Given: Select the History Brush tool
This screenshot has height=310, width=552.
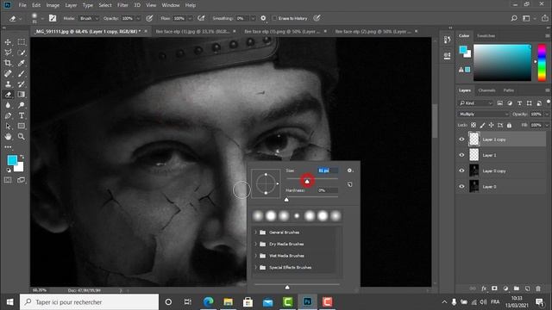Looking at the screenshot, I should pyautogui.click(x=21, y=84).
